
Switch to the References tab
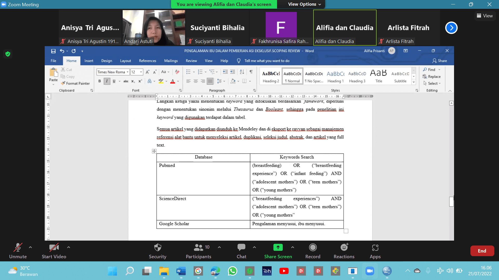pyautogui.click(x=148, y=61)
